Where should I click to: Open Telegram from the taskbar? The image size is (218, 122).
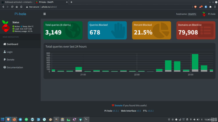[20, 119]
